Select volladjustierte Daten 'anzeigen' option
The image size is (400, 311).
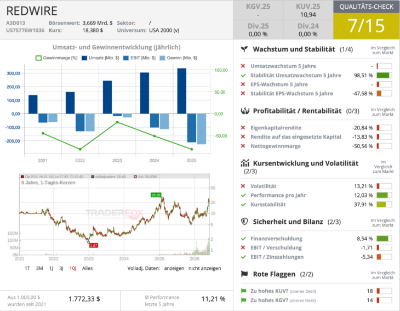point(174,268)
